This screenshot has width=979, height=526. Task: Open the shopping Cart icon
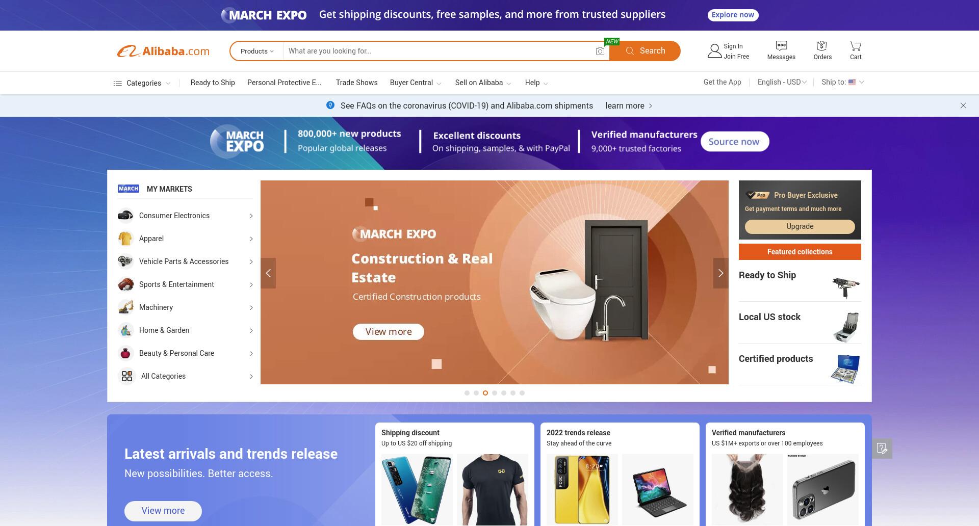(856, 45)
